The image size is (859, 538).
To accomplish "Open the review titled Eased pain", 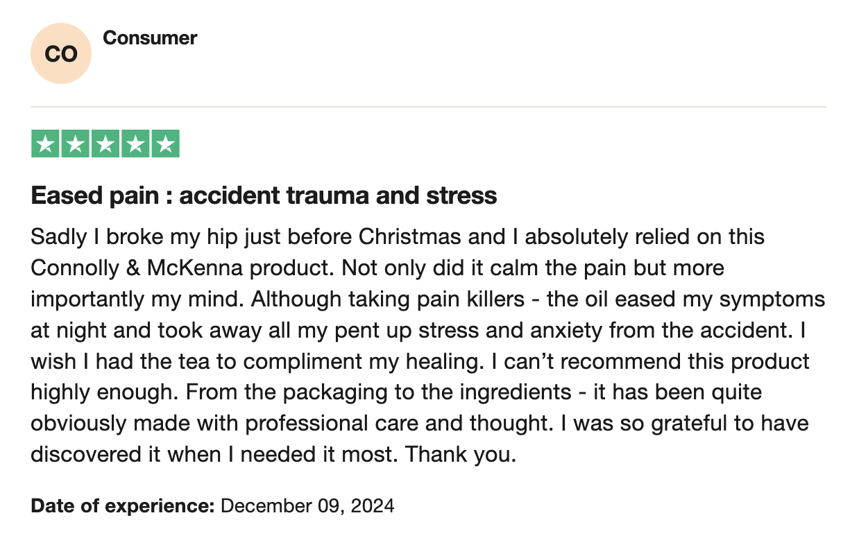I will (x=264, y=196).
